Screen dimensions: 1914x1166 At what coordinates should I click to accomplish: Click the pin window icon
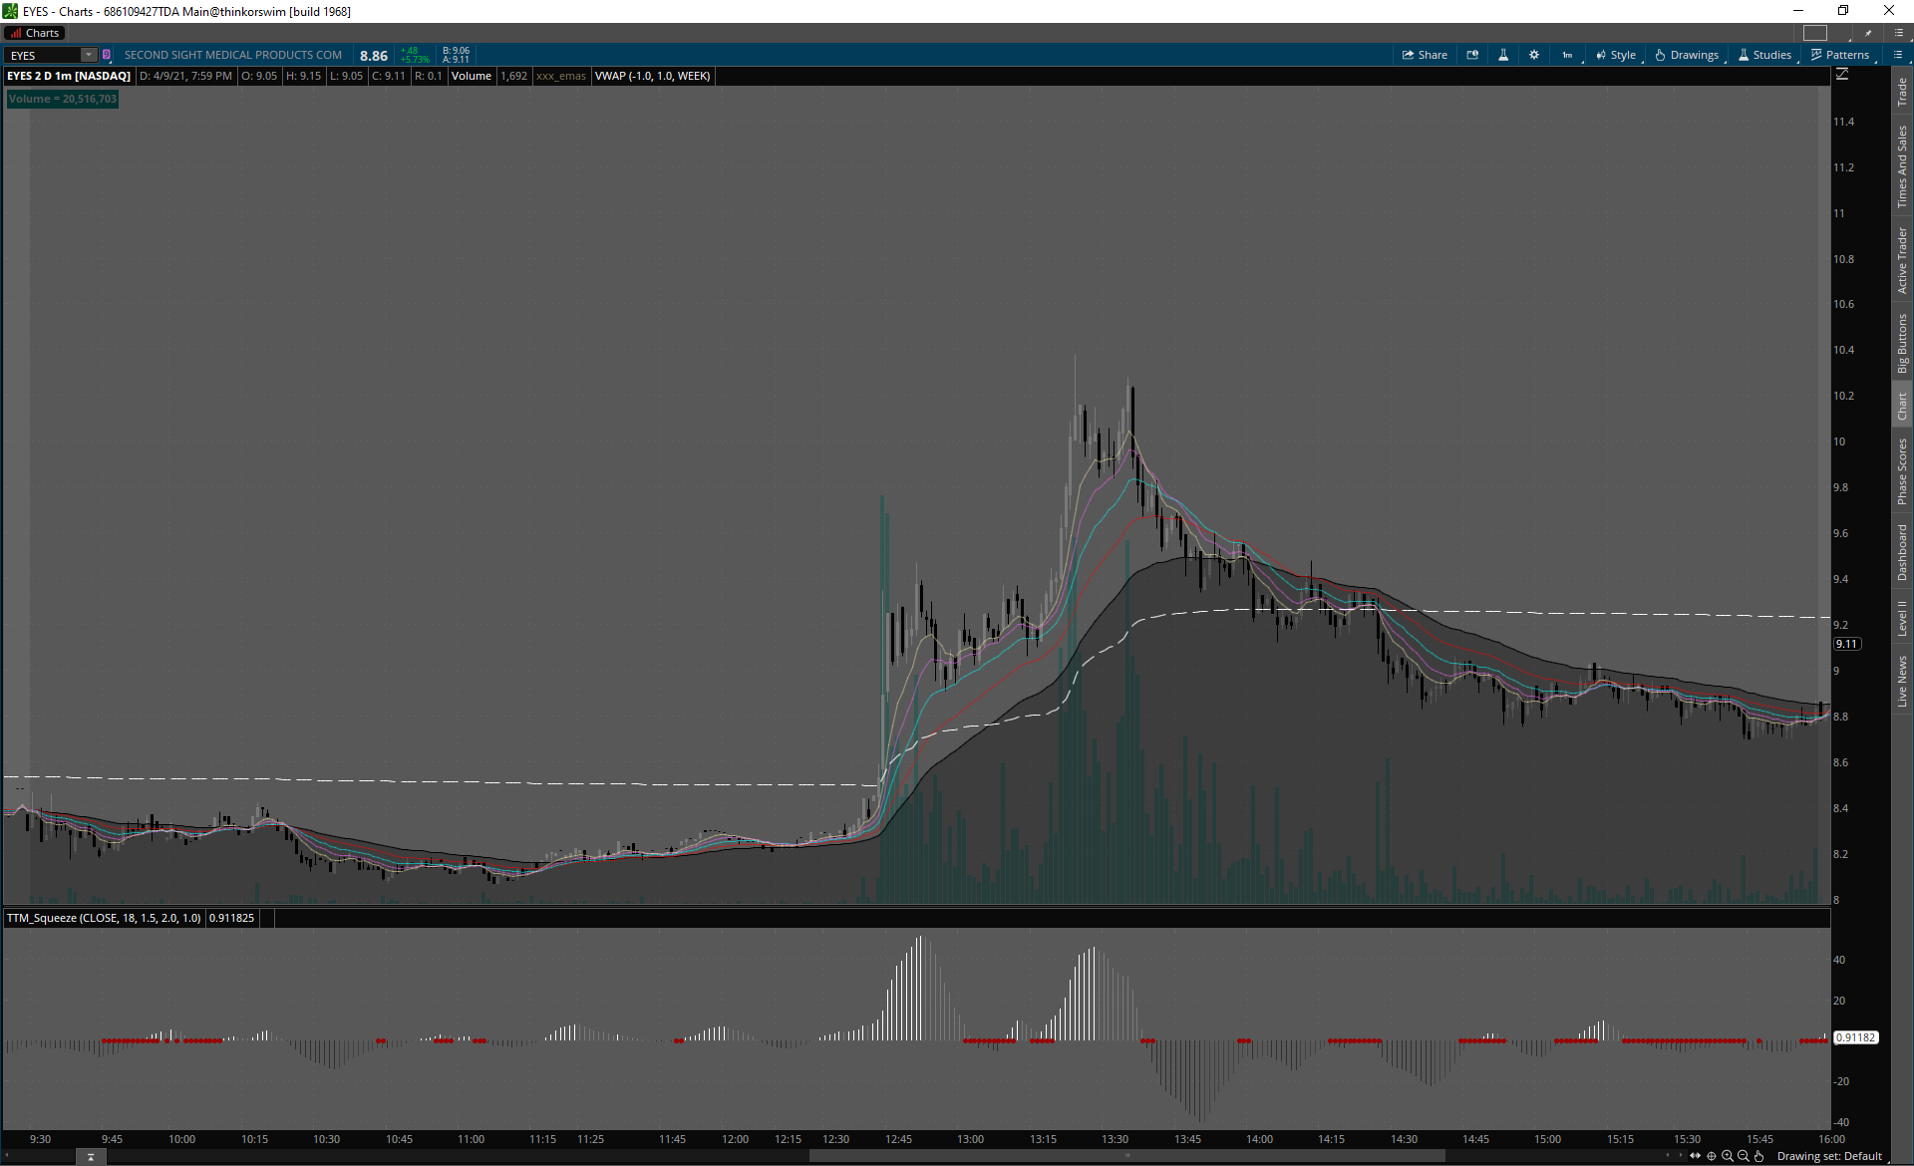pyautogui.click(x=1868, y=33)
